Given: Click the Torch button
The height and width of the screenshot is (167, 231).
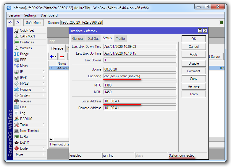Looking at the screenshot, I should (x=193, y=94).
